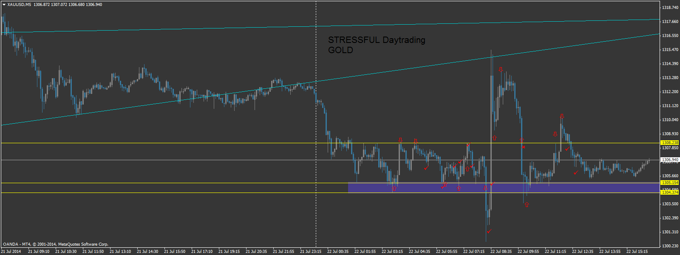Click the 1302.390 price scale label

pos(670,218)
